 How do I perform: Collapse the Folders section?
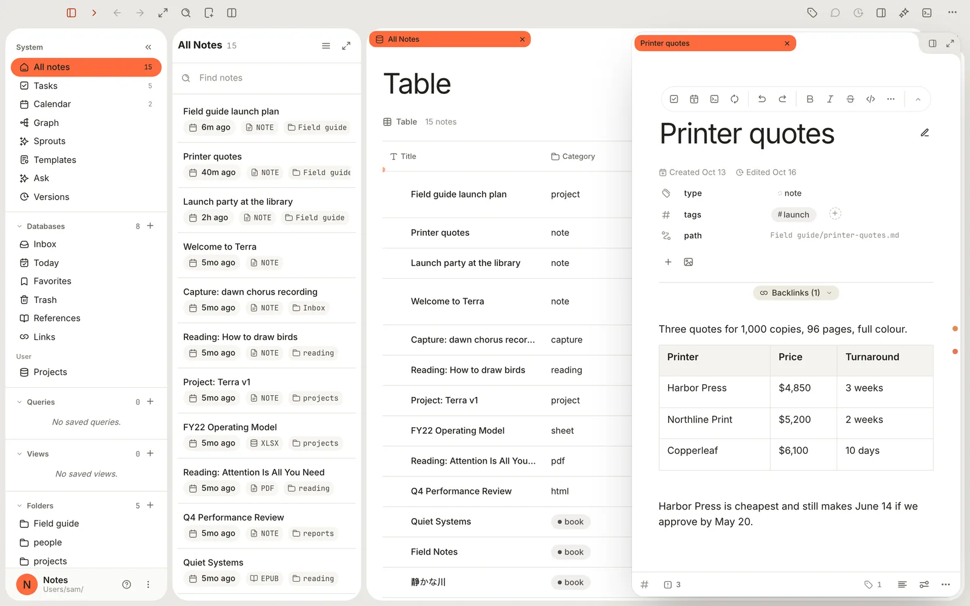pos(19,505)
